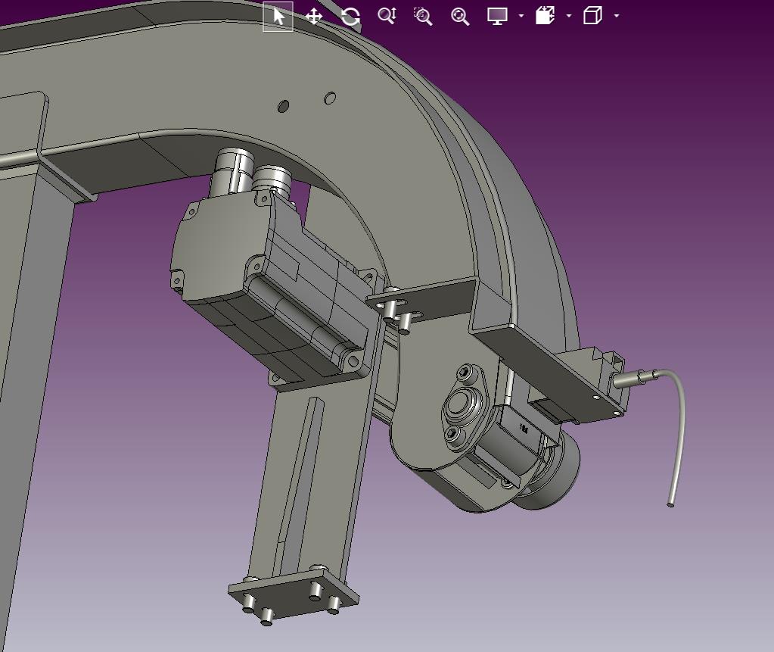Screen dimensions: 774x652
Task: Click the monitor display mode icon
Action: (497, 16)
